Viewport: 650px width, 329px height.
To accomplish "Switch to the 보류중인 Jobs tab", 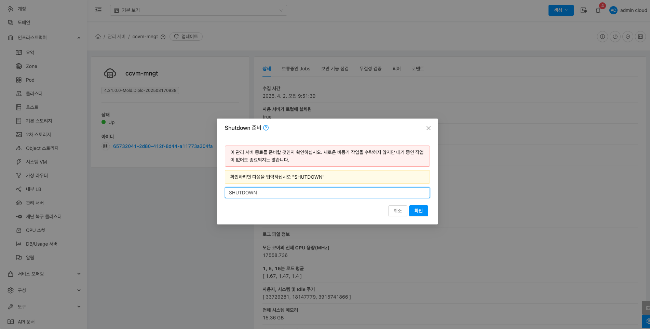I will [296, 69].
